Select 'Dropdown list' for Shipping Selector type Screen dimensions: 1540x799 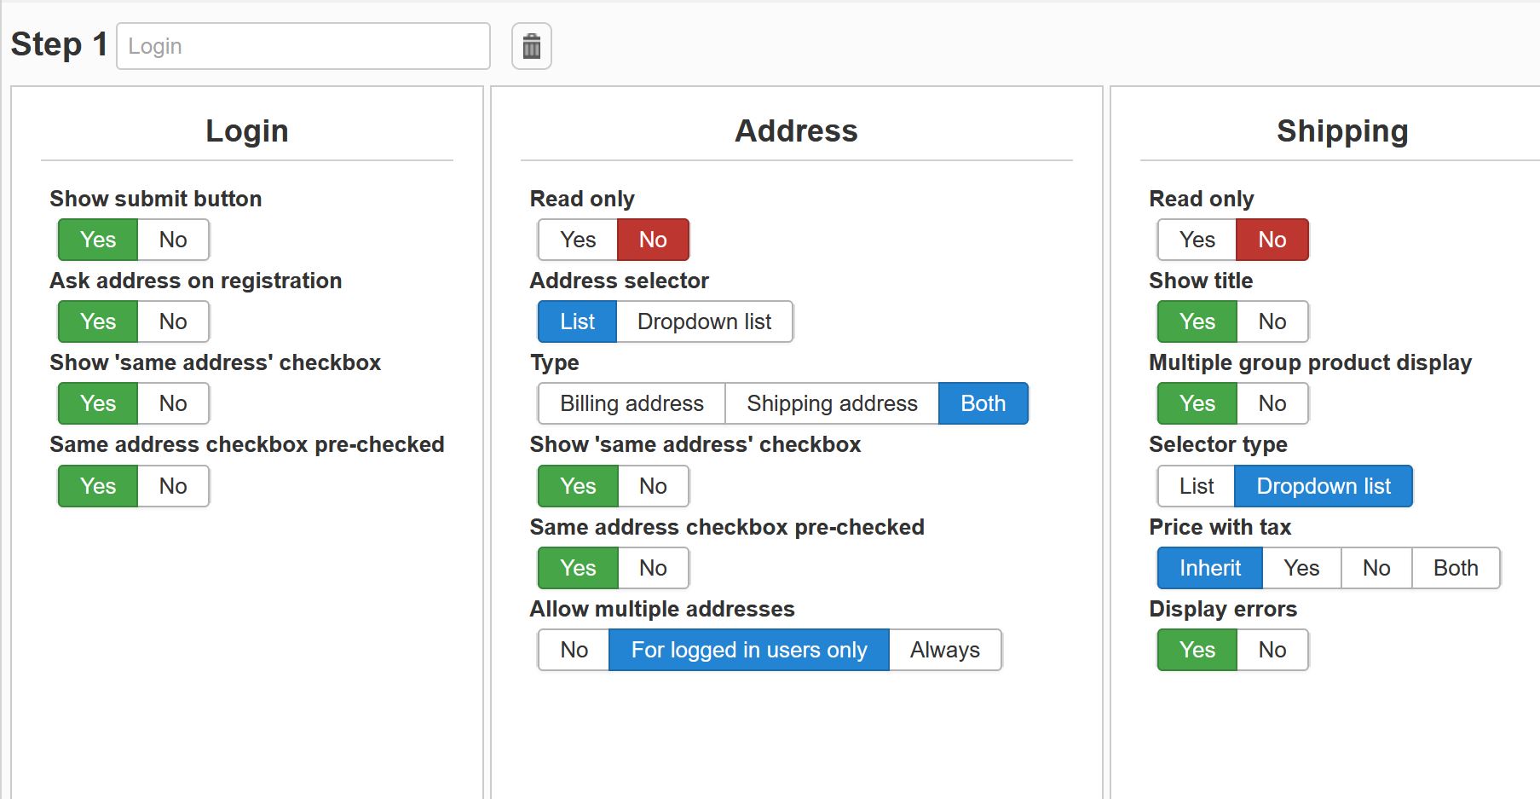pos(1323,486)
